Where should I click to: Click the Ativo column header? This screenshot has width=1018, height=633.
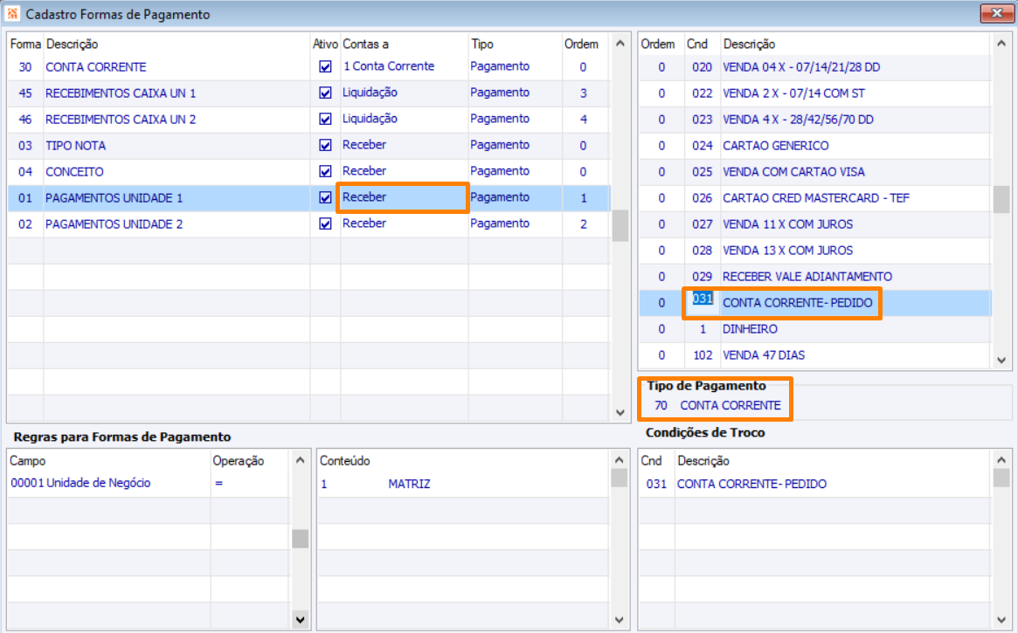[x=325, y=45]
